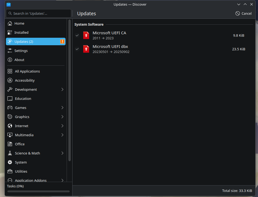The width and height of the screenshot is (258, 197).
Task: Open the Utilities category label
Action: pos(21,171)
